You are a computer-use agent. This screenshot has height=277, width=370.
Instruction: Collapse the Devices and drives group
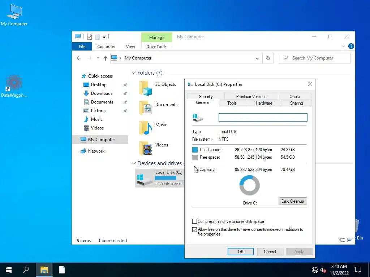134,163
